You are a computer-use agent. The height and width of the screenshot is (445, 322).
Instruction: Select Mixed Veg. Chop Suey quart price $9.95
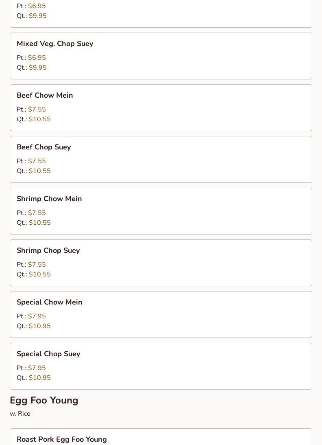point(37,68)
